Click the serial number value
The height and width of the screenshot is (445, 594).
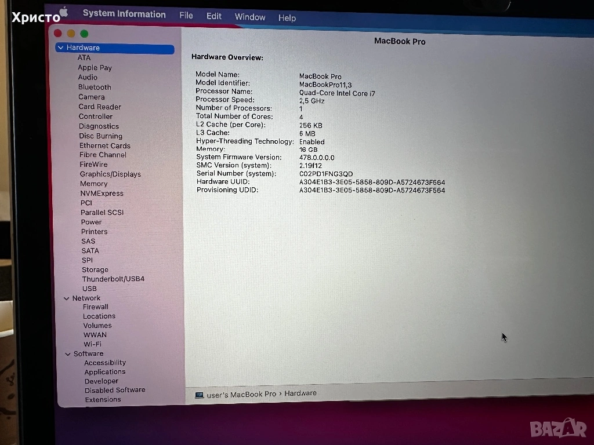[x=326, y=174]
